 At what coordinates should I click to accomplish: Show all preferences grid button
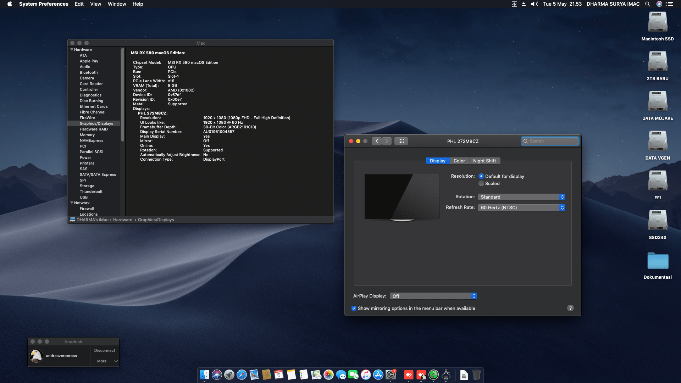click(x=401, y=141)
